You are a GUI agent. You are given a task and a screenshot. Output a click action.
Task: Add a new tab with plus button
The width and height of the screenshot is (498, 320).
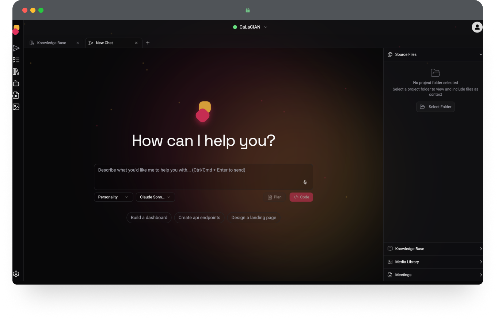(148, 43)
